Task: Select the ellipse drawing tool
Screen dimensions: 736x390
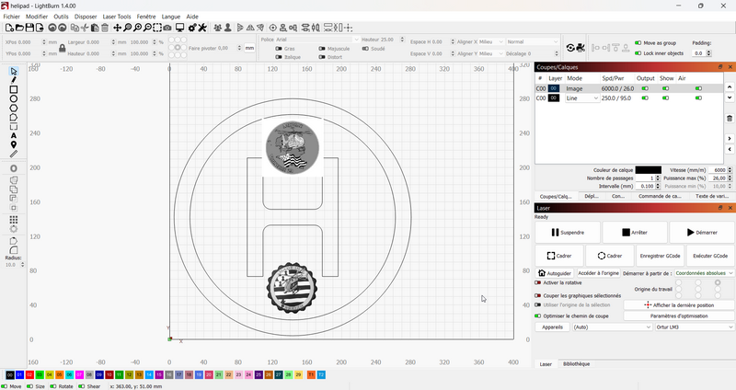Action: pos(14,98)
